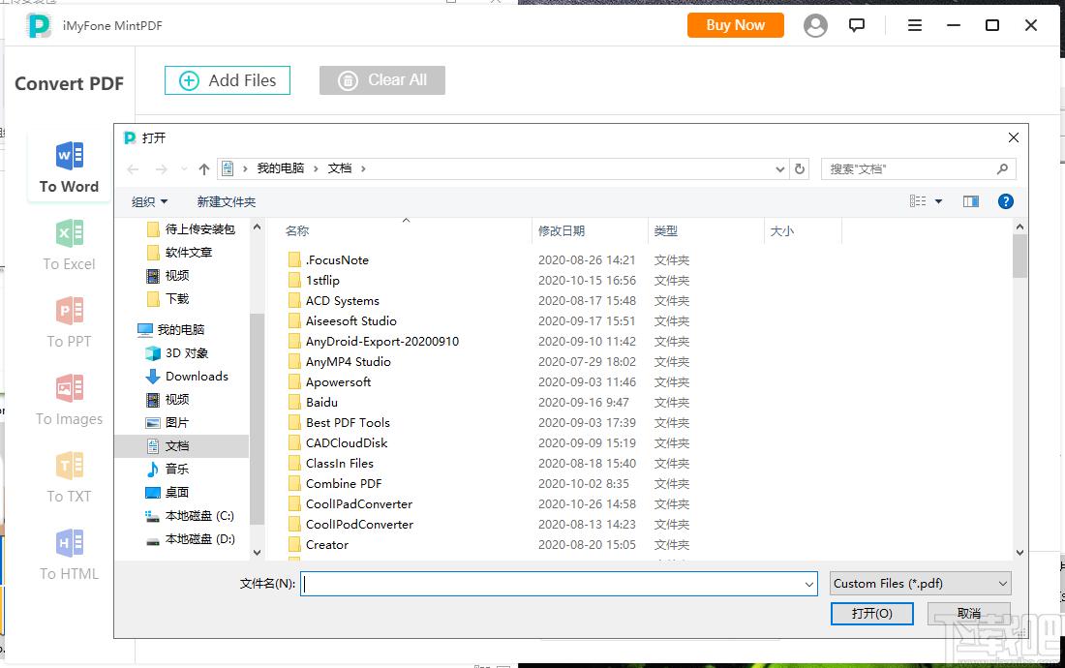This screenshot has height=668, width=1065.
Task: Sort by the 大小 column header
Action: pyautogui.click(x=781, y=230)
